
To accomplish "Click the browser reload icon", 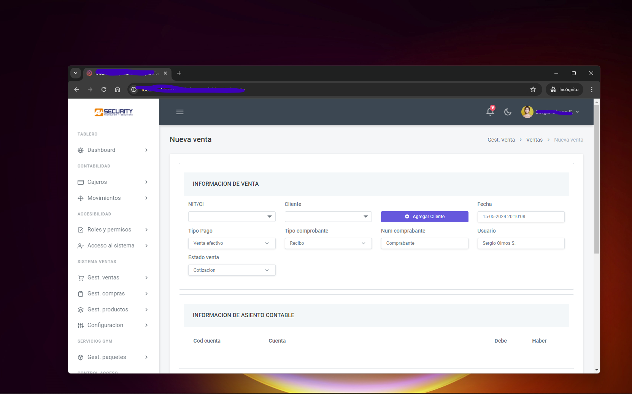I will click(104, 89).
